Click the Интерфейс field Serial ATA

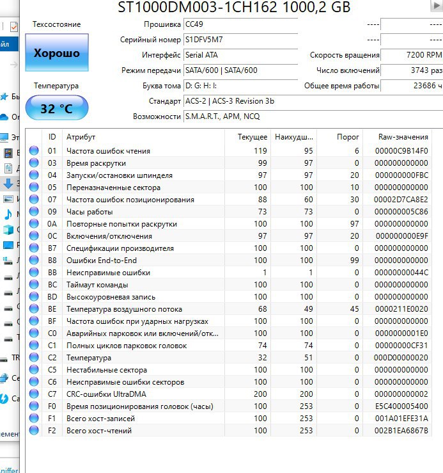pos(240,55)
